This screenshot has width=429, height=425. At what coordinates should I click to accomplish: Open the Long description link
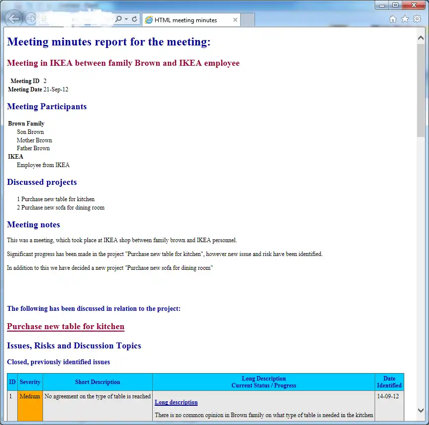tap(176, 402)
